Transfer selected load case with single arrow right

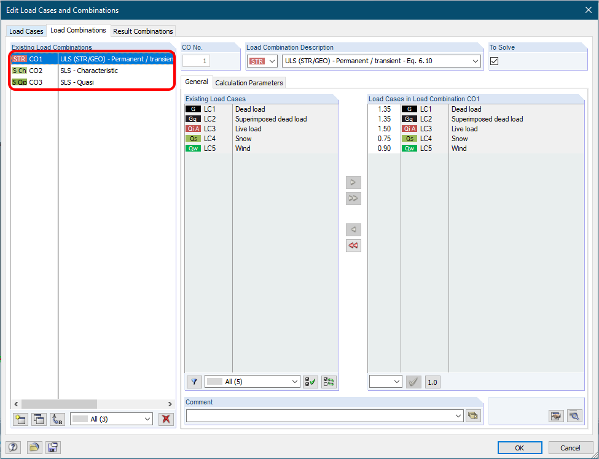[x=353, y=182]
